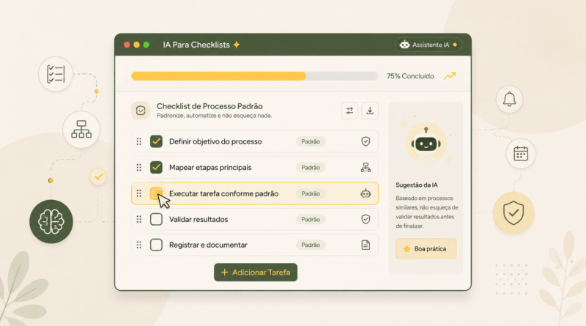Click Padrão tag on Executar tarefa row
The width and height of the screenshot is (586, 326).
coord(311,193)
